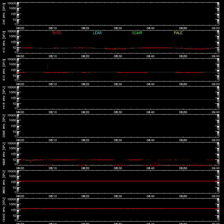Click the red SVTO station label
The height and width of the screenshot is (224, 224).
tap(57, 33)
